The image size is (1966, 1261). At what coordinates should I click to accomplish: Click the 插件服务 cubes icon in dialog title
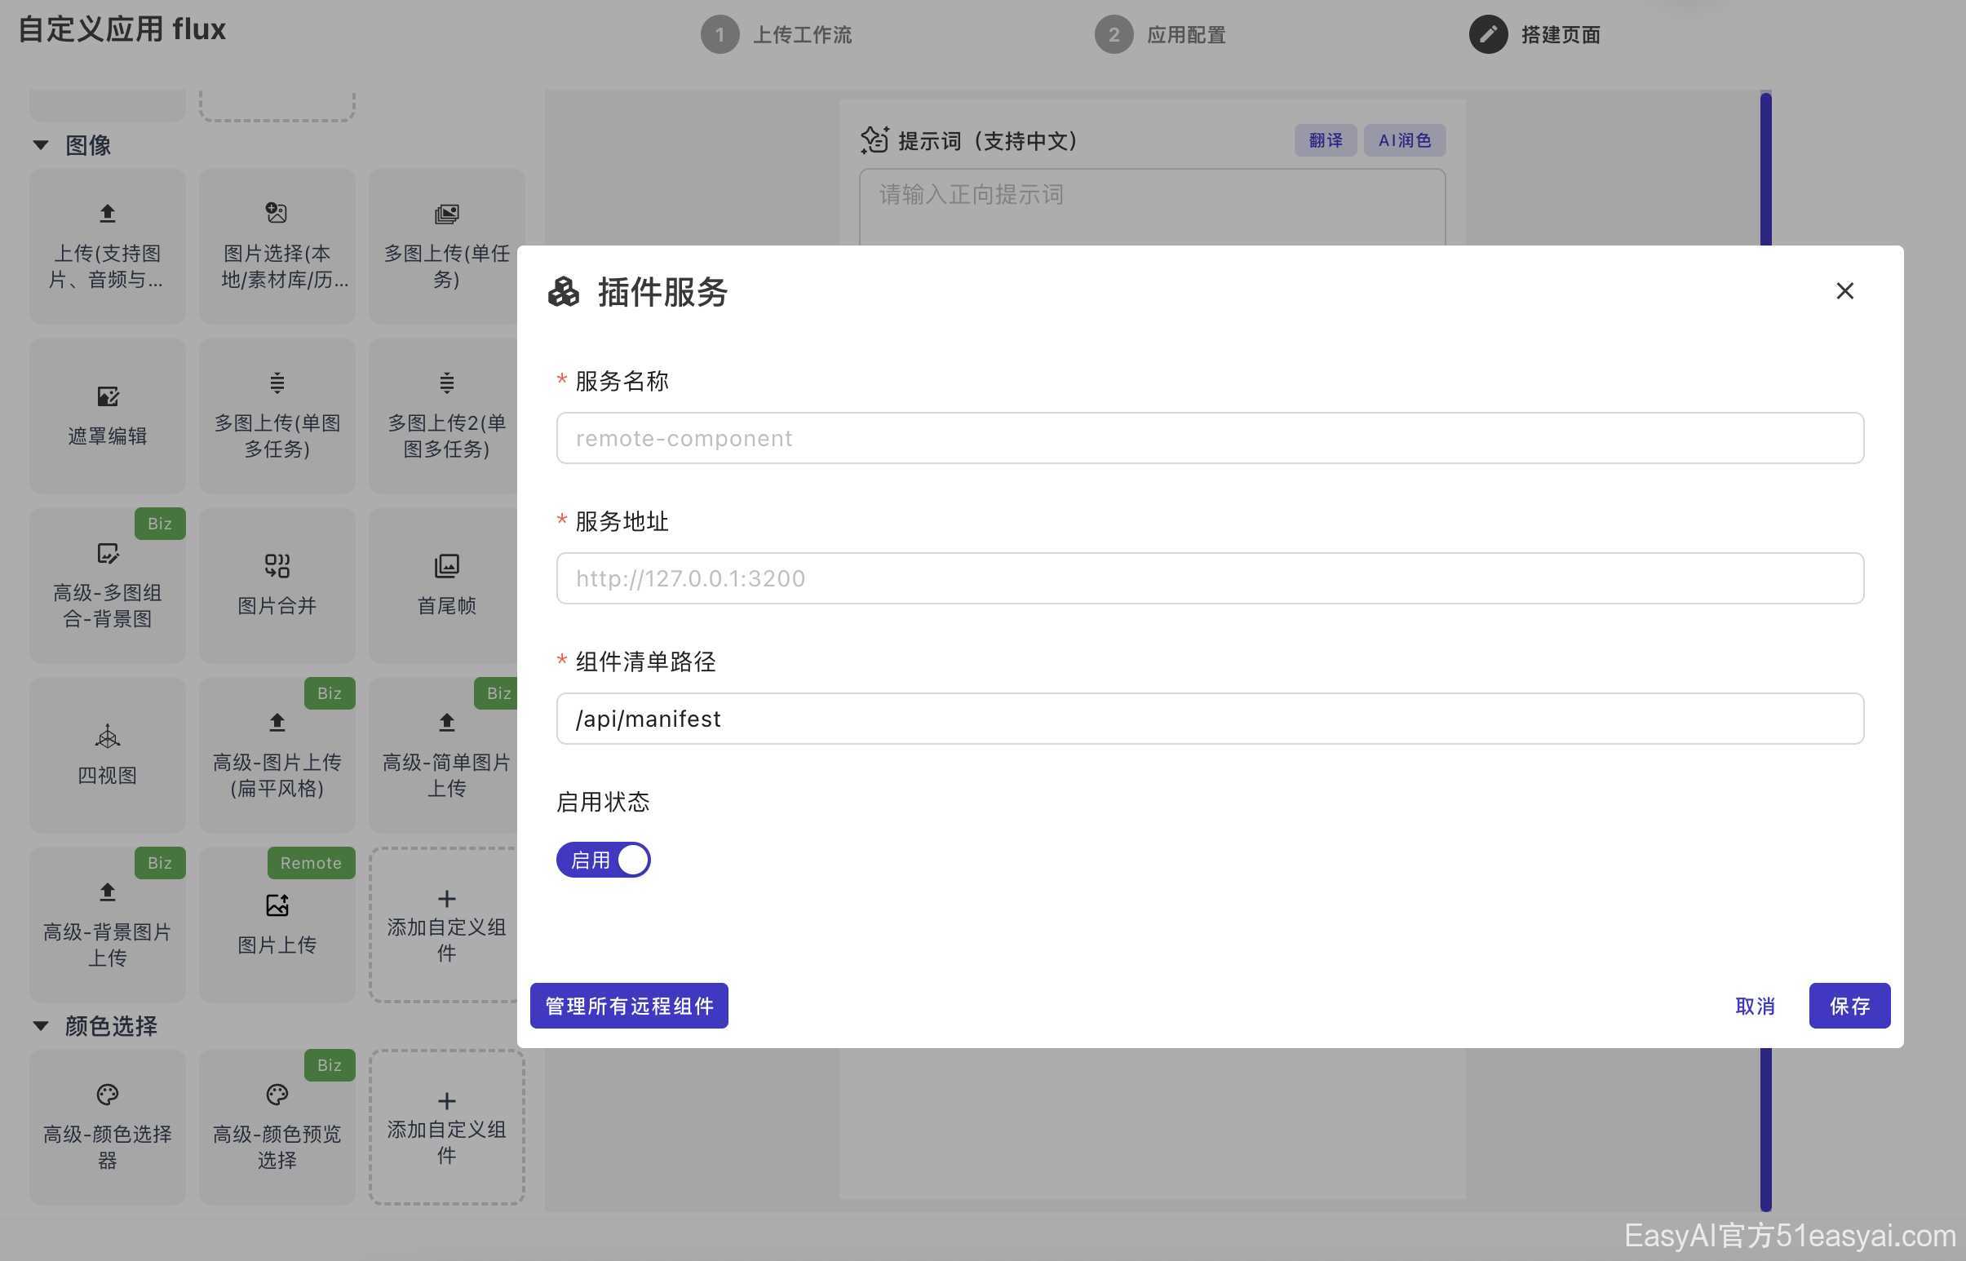564,291
